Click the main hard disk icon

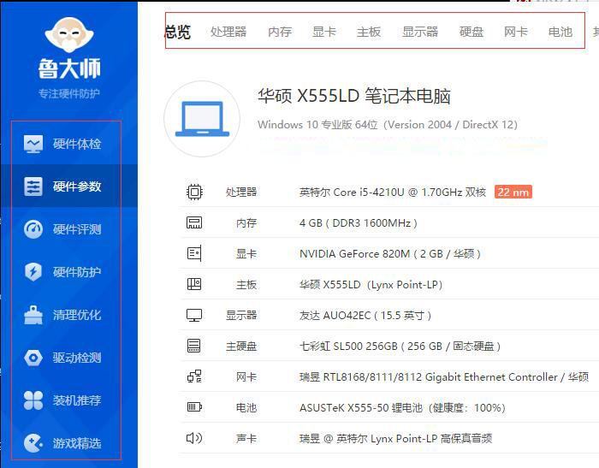coord(194,346)
